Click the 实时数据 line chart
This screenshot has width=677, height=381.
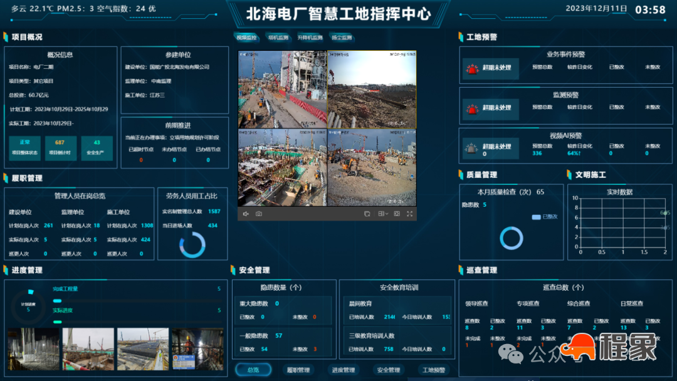tap(623, 222)
